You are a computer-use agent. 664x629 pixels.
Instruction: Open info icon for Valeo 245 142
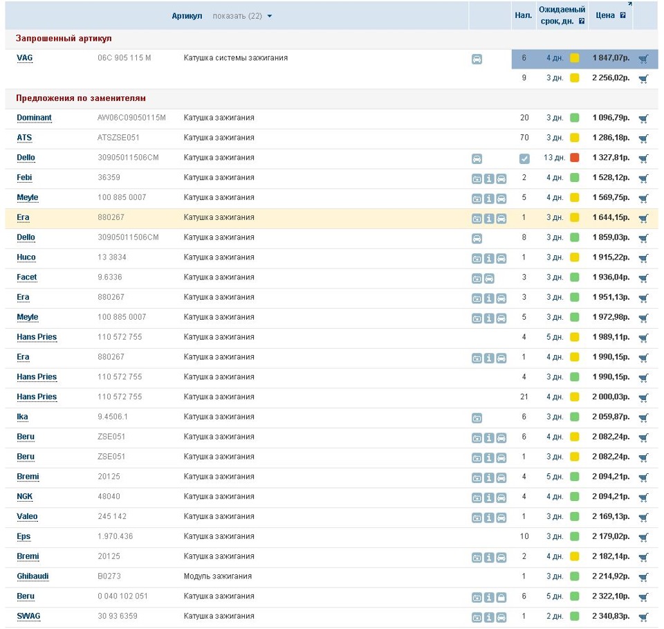[x=489, y=518]
